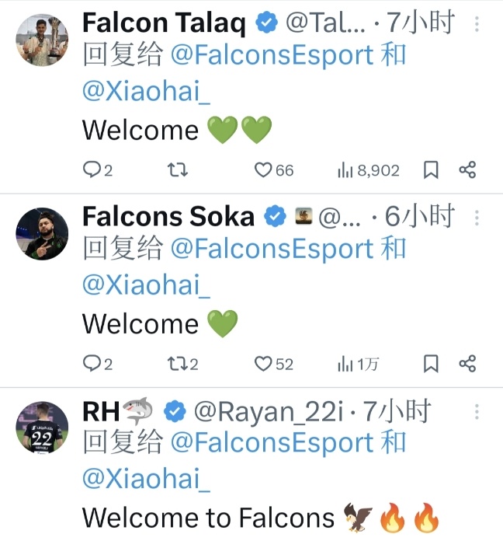
Task: Like Falcons Soka's tweet with 52 likes
Action: click(x=274, y=364)
